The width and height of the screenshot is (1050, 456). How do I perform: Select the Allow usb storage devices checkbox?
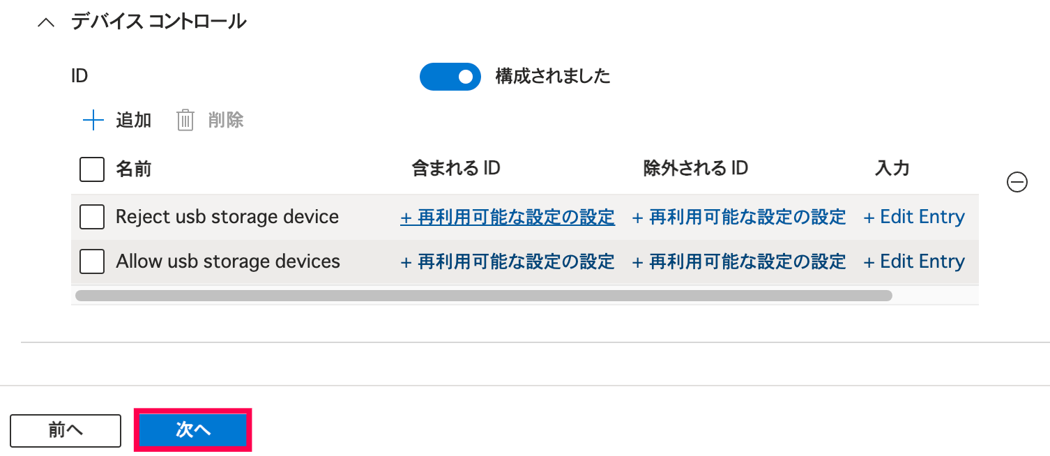pos(92,261)
